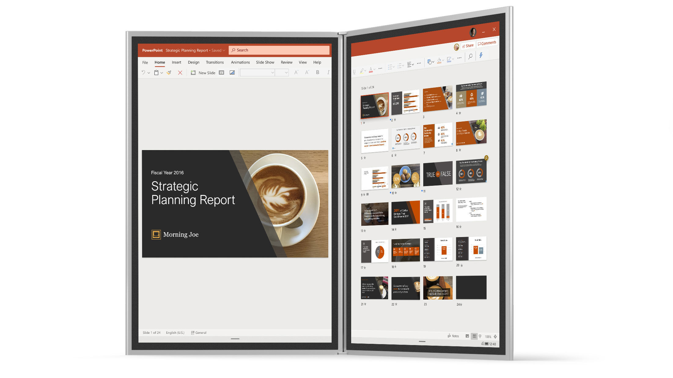The height and width of the screenshot is (378, 673).
Task: Open the slide layout icon beside New Slide
Action: click(222, 73)
